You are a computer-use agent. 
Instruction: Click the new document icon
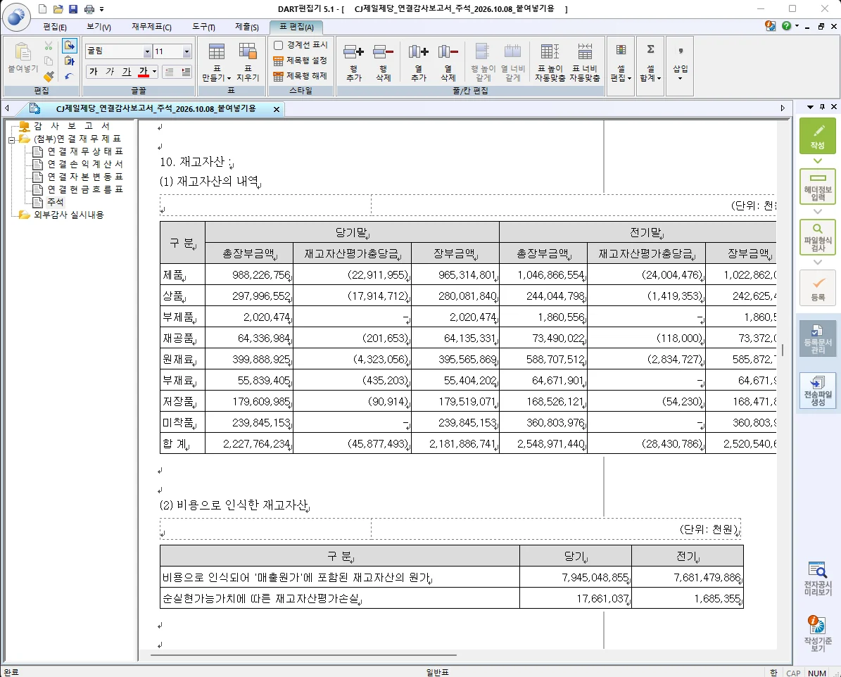point(42,8)
